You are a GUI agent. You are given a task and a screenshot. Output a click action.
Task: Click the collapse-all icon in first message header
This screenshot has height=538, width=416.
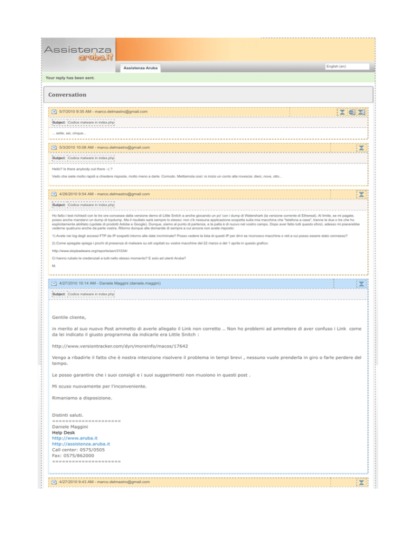pyautogui.click(x=361, y=112)
